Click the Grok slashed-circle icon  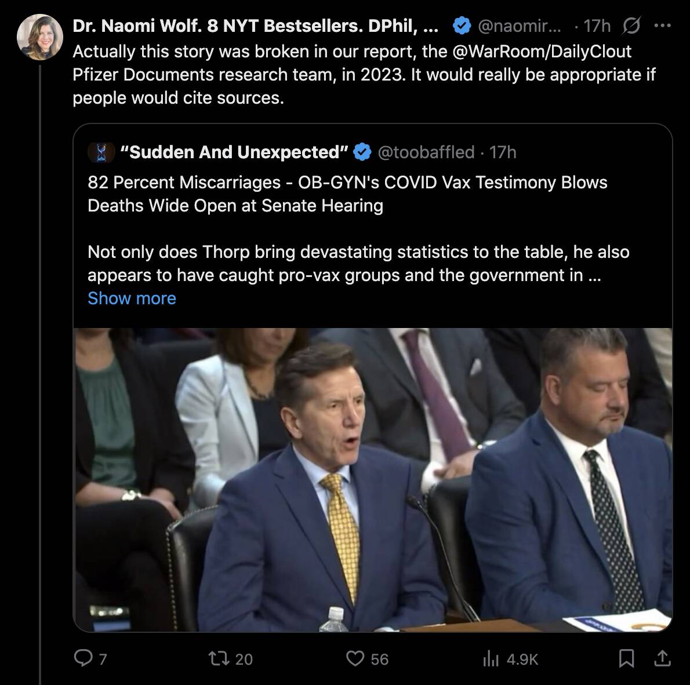click(x=631, y=25)
